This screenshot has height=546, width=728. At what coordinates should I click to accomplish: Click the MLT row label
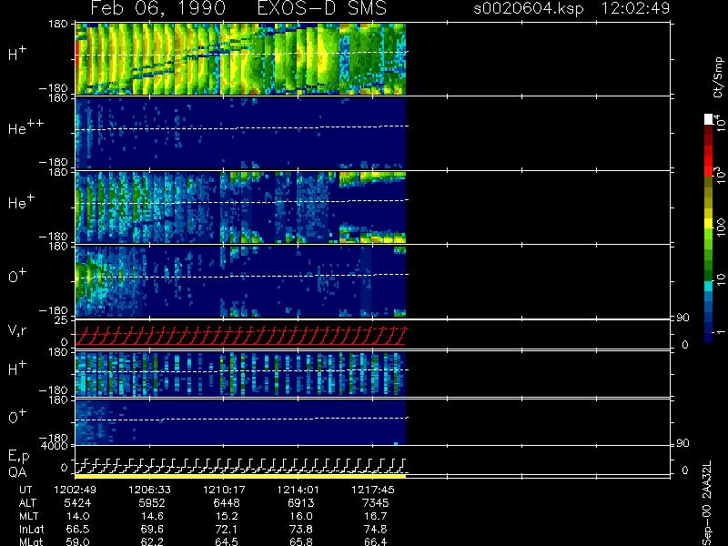pyautogui.click(x=28, y=516)
